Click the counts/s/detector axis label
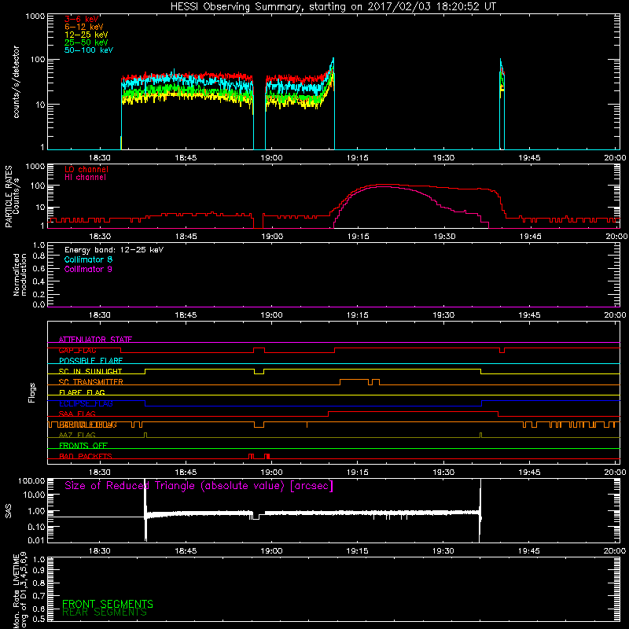 (x=17, y=82)
